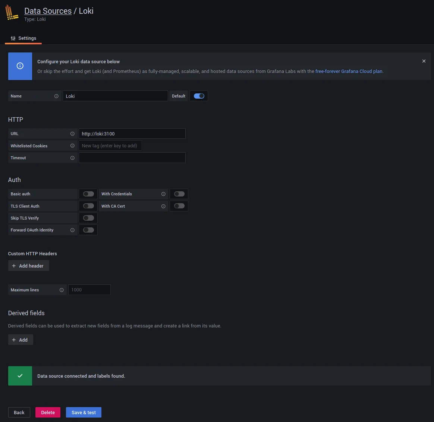Go to Data Sources breadcrumb link
434x422 pixels.
48,11
